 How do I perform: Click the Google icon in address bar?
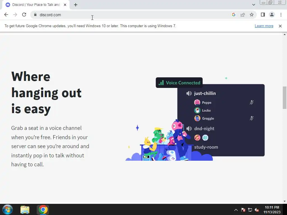point(233,15)
